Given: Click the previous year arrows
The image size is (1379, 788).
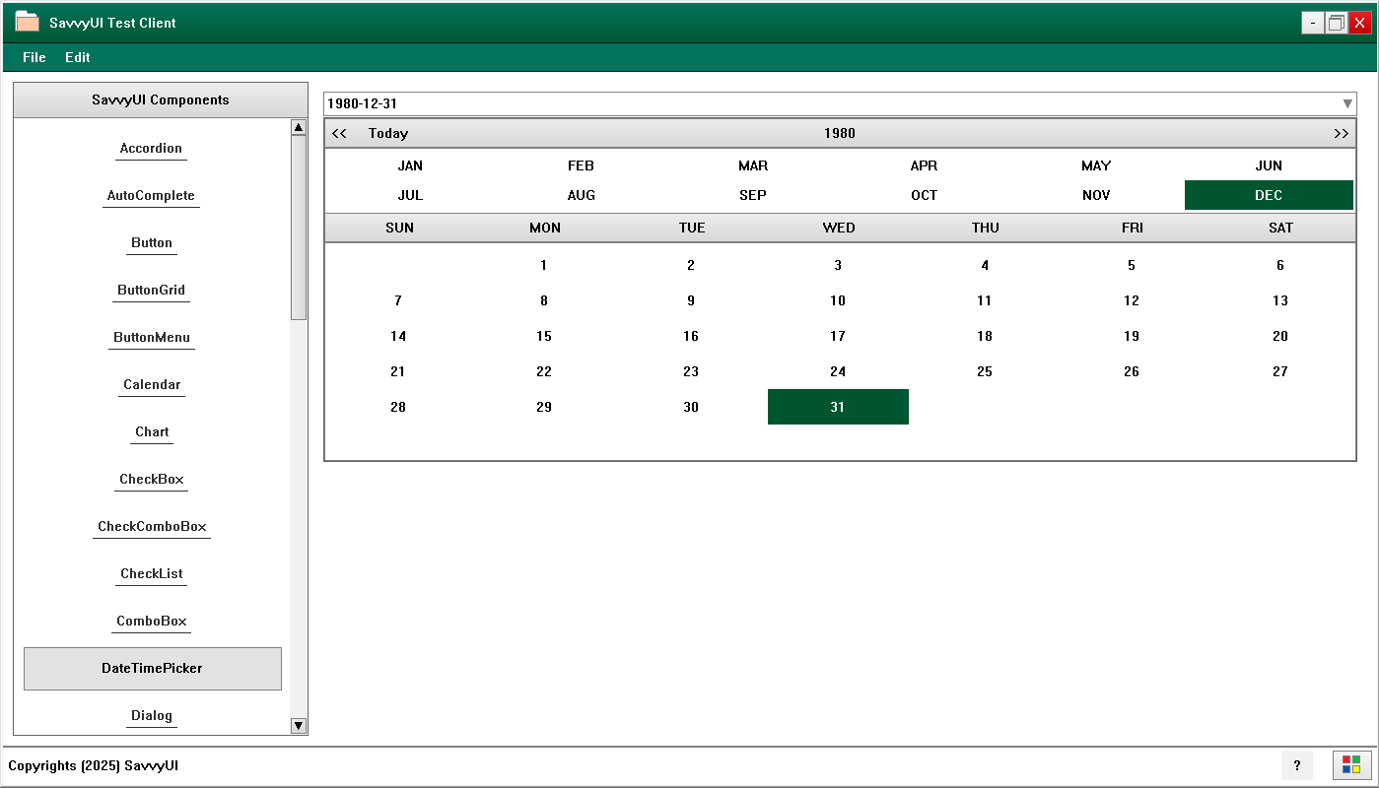Looking at the screenshot, I should coord(339,133).
